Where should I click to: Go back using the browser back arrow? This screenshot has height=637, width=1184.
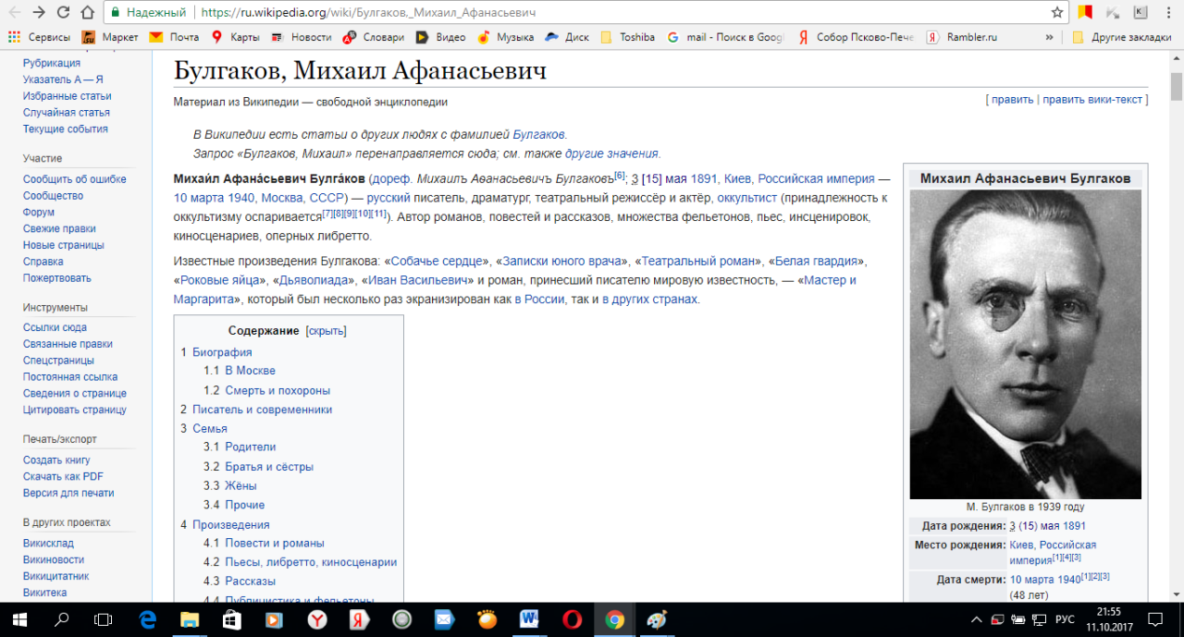(x=14, y=13)
